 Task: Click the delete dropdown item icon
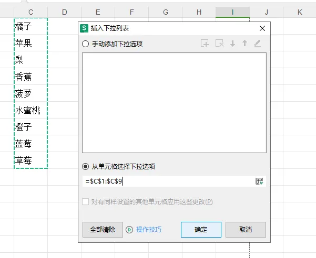point(220,44)
